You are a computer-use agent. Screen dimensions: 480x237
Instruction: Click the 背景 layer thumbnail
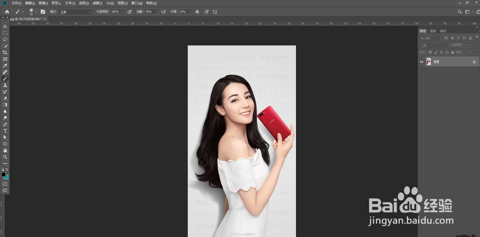click(429, 62)
